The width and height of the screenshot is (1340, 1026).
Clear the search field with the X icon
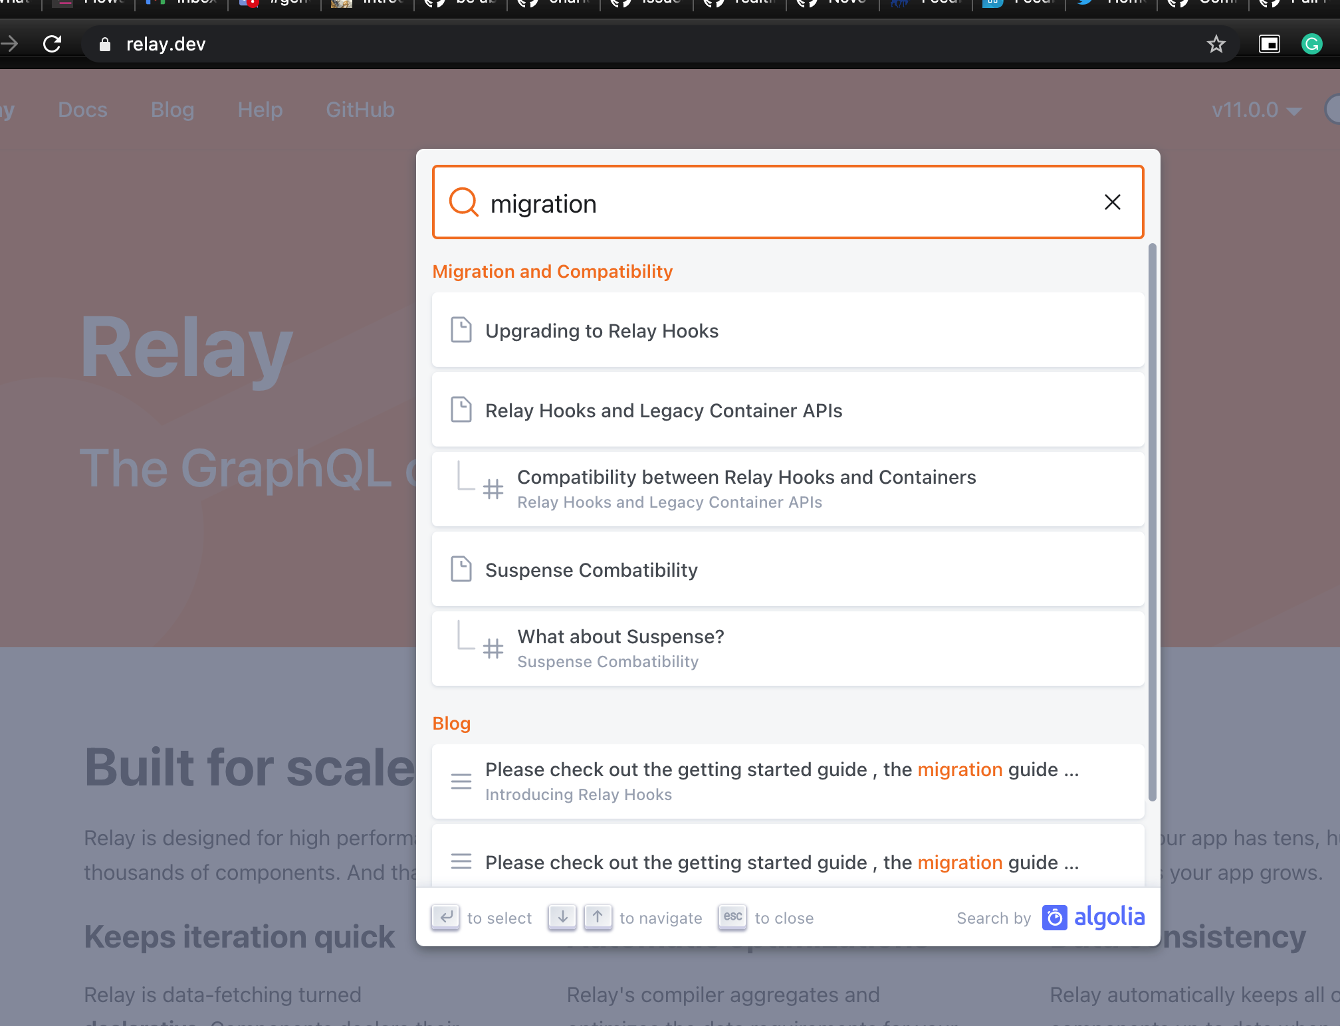pyautogui.click(x=1112, y=202)
